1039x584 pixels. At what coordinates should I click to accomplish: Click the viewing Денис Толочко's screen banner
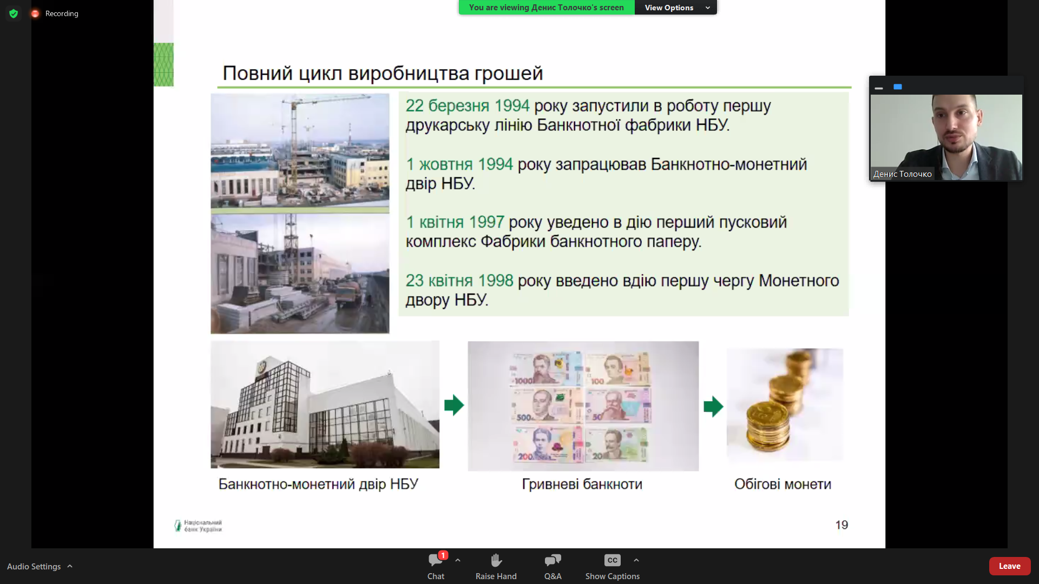pyautogui.click(x=545, y=8)
